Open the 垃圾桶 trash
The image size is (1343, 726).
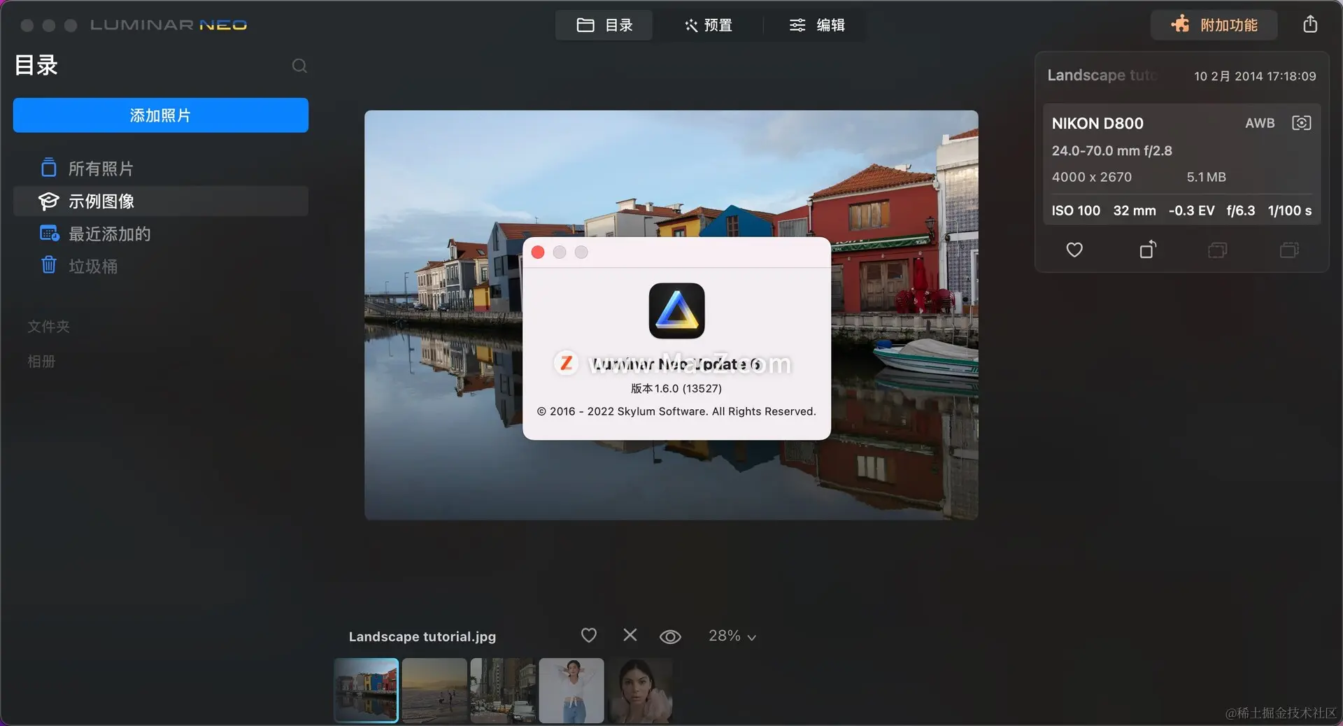click(x=160, y=266)
